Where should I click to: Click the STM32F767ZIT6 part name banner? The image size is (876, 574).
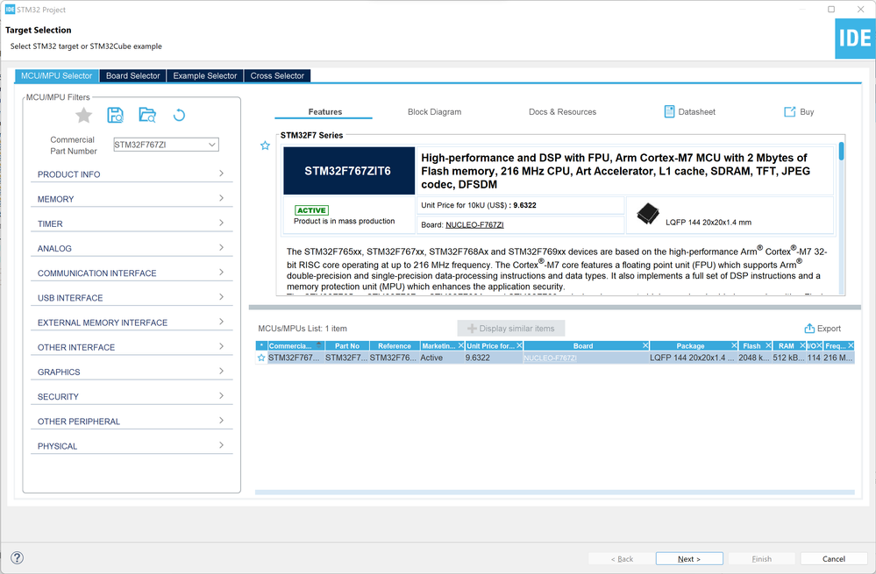tap(348, 171)
